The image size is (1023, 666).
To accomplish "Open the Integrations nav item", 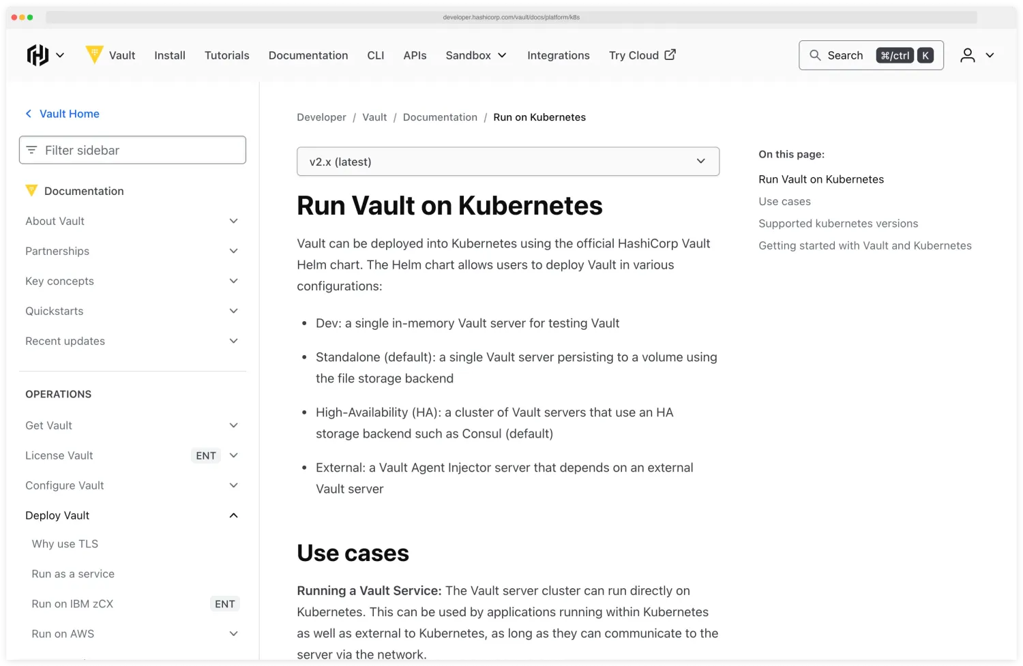I will [559, 55].
